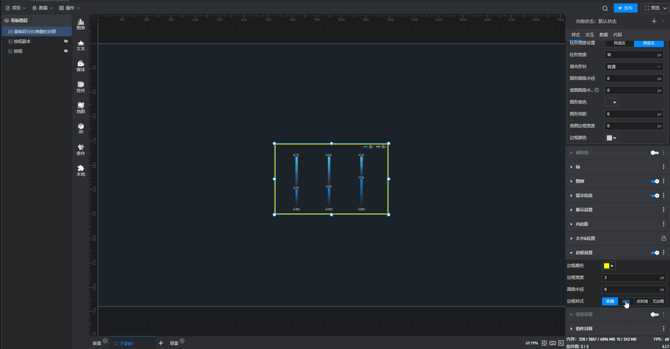Expand the 展示设置 section
The image size is (670, 349).
click(x=584, y=210)
